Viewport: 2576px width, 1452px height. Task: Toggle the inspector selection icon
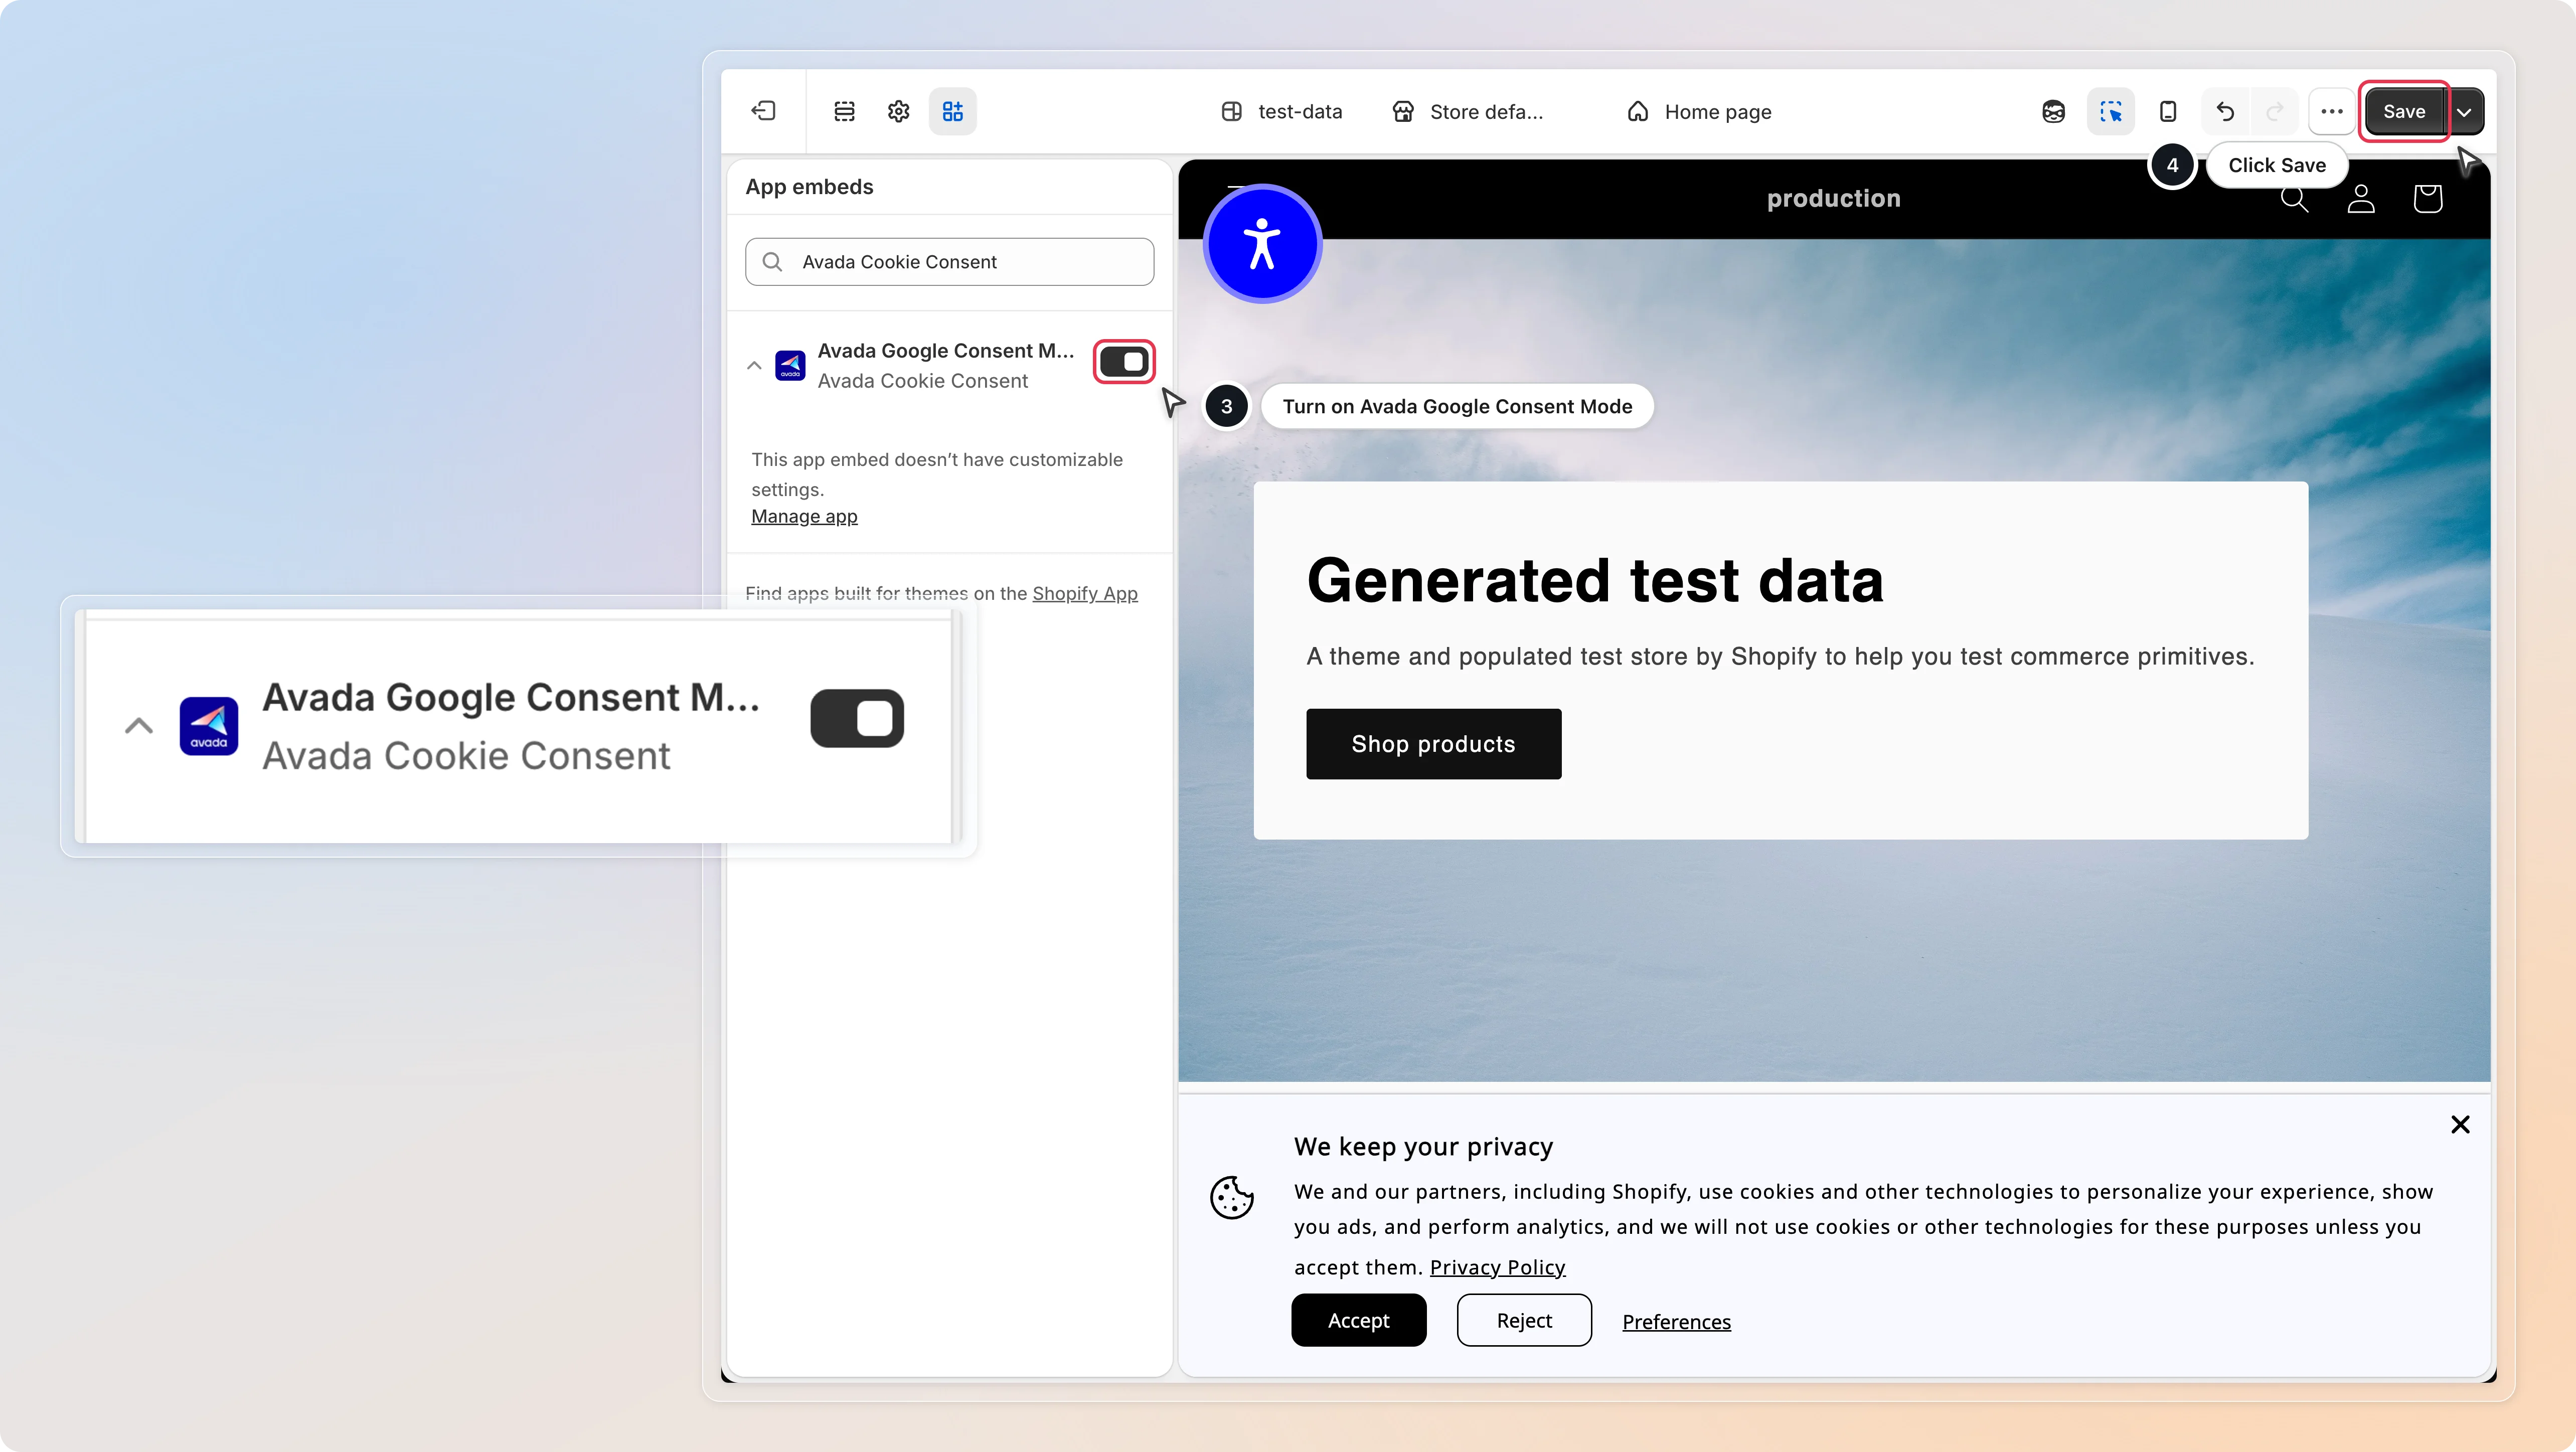(x=2111, y=111)
